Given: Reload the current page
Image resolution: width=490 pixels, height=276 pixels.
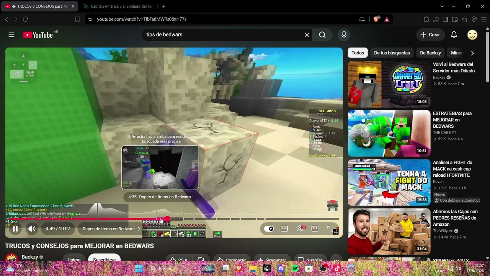Looking at the screenshot, I should click(x=26, y=19).
